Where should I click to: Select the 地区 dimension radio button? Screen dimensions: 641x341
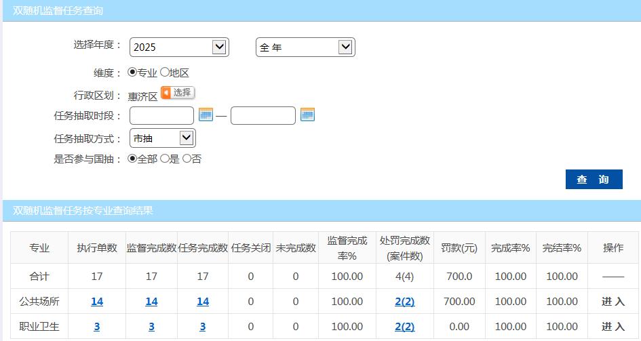point(164,72)
